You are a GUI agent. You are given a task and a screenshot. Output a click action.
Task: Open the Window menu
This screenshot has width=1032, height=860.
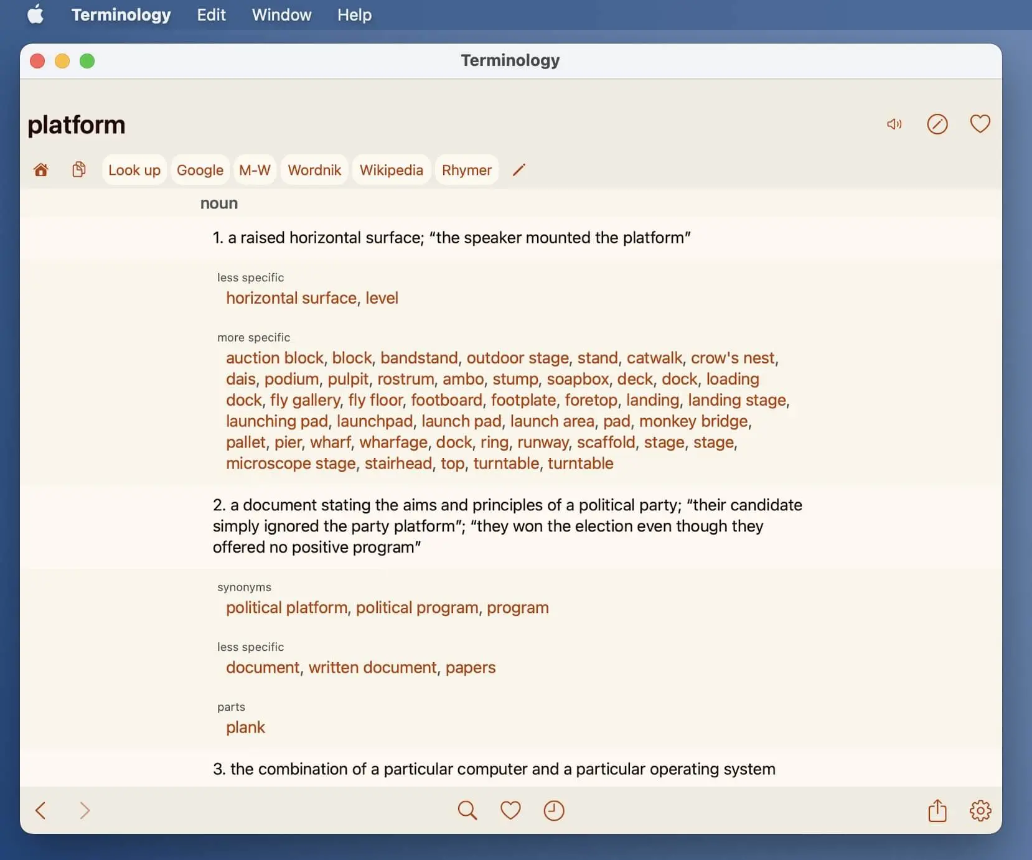coord(281,14)
